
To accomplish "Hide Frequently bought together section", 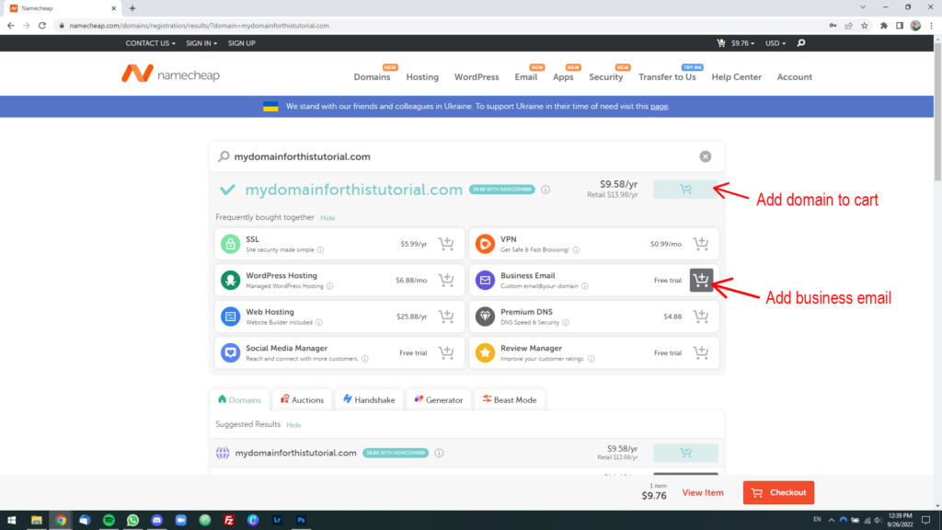I will [327, 218].
